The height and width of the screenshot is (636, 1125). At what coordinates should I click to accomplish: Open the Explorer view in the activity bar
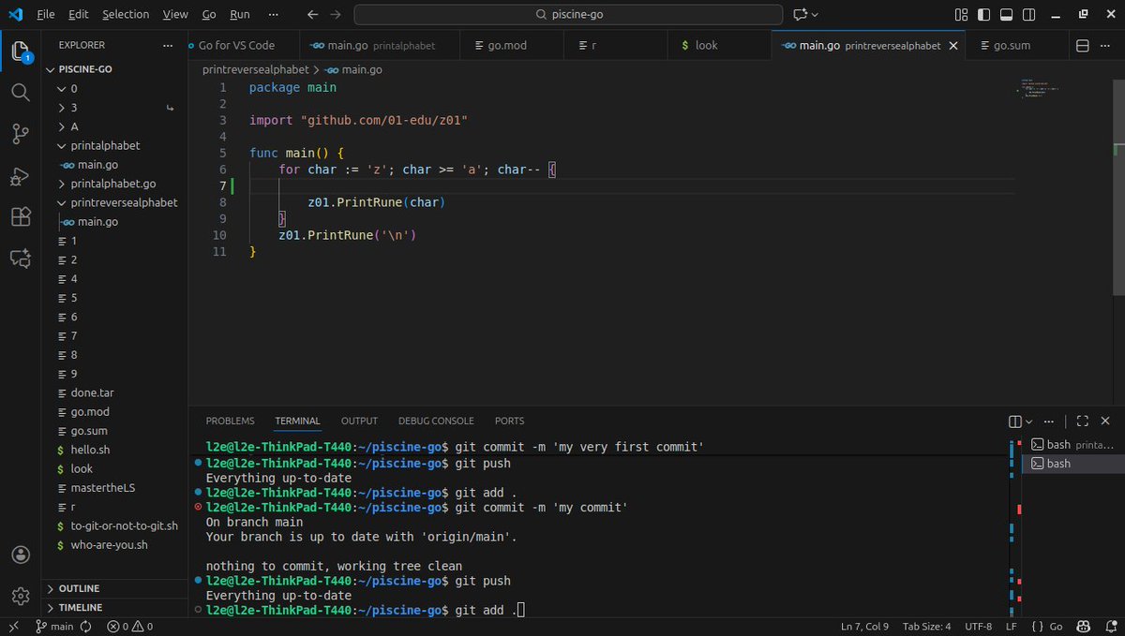click(21, 51)
